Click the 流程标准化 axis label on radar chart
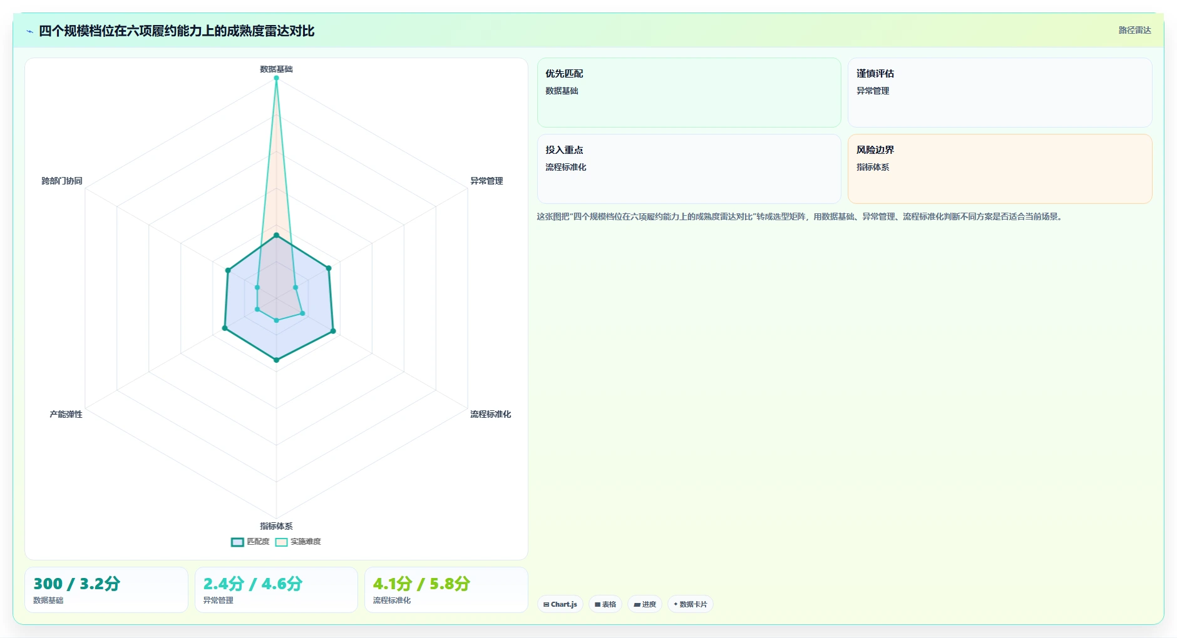This screenshot has width=1177, height=638. (x=491, y=414)
